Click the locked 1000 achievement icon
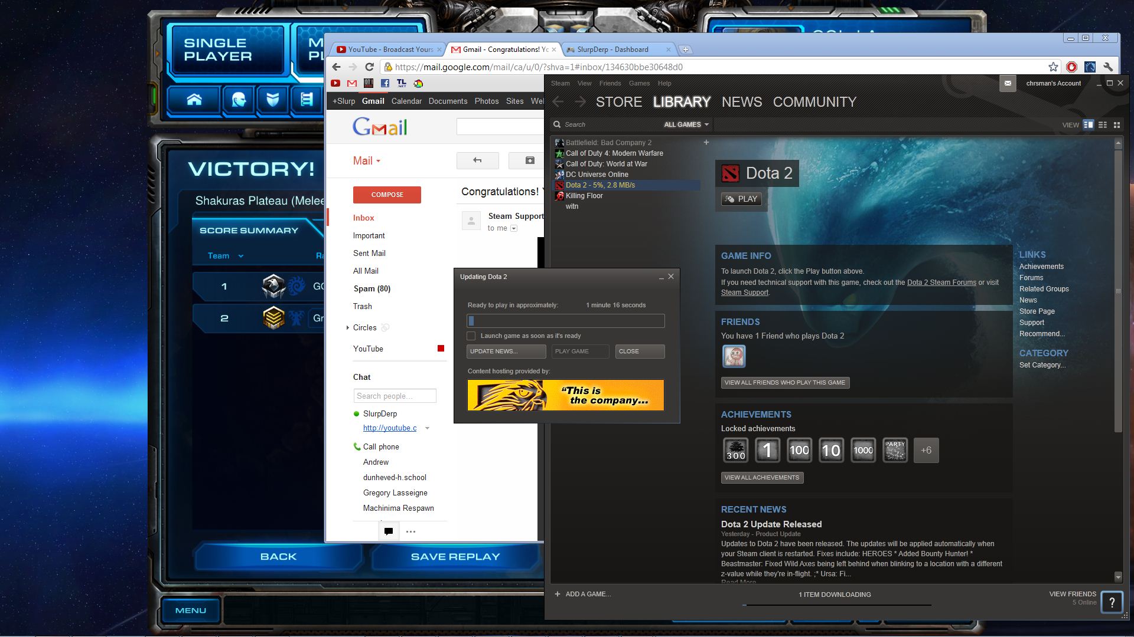The width and height of the screenshot is (1134, 637). point(863,450)
